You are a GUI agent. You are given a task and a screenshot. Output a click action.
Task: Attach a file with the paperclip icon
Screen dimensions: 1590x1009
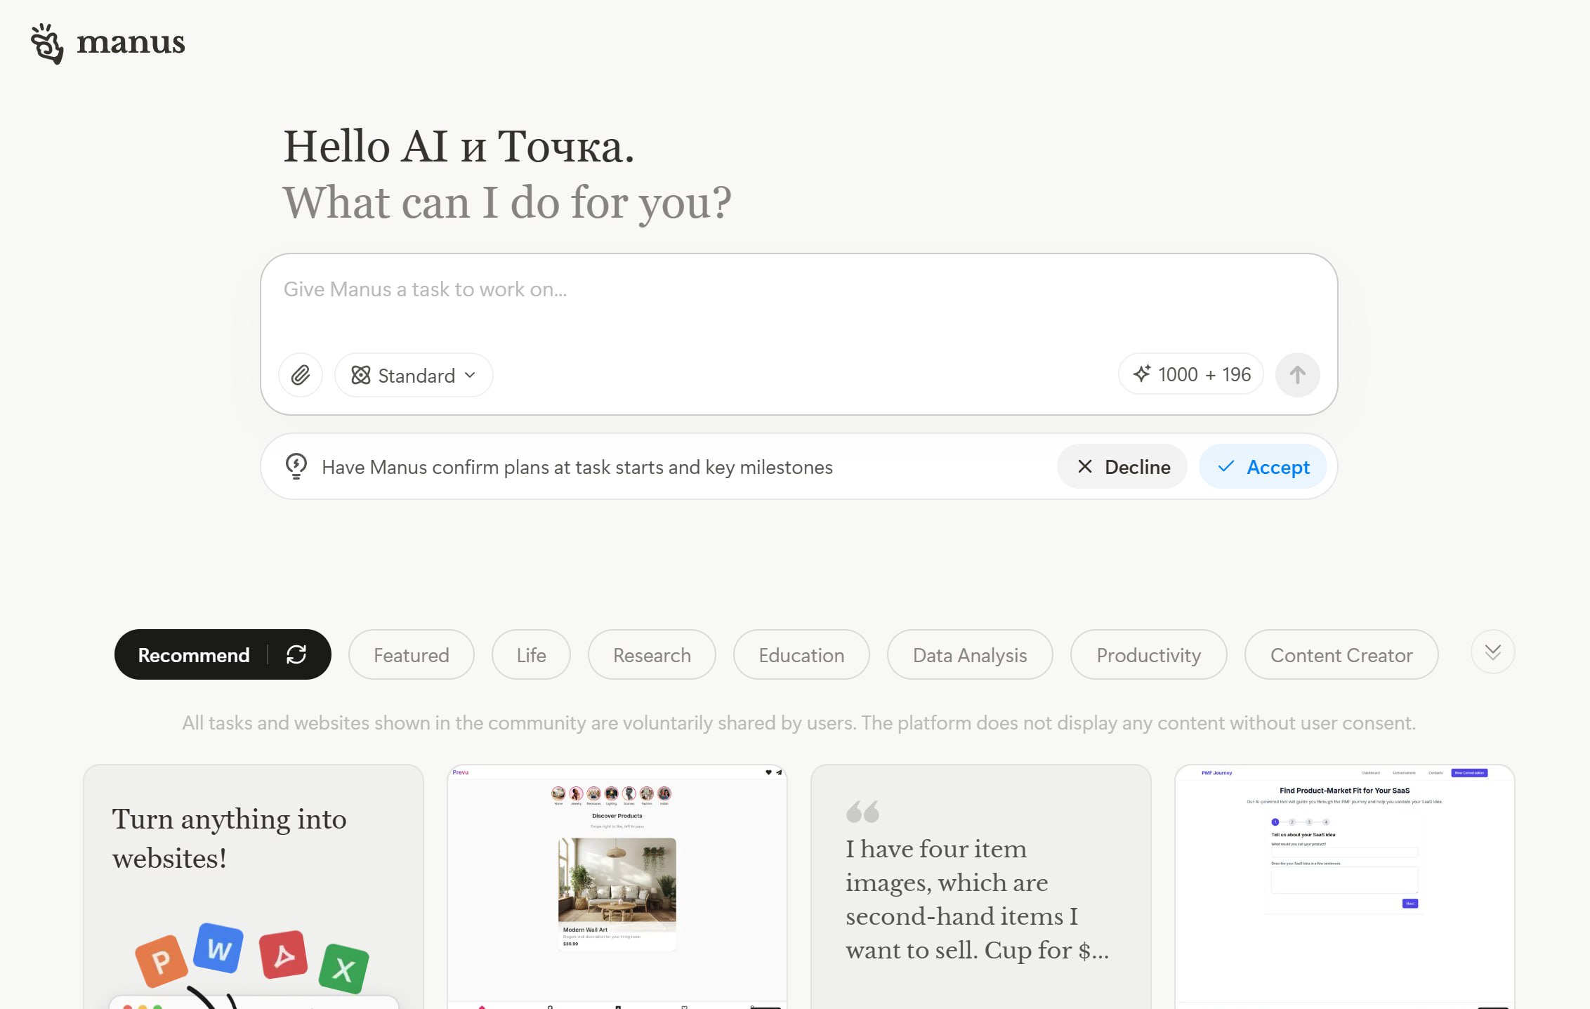pyautogui.click(x=301, y=375)
